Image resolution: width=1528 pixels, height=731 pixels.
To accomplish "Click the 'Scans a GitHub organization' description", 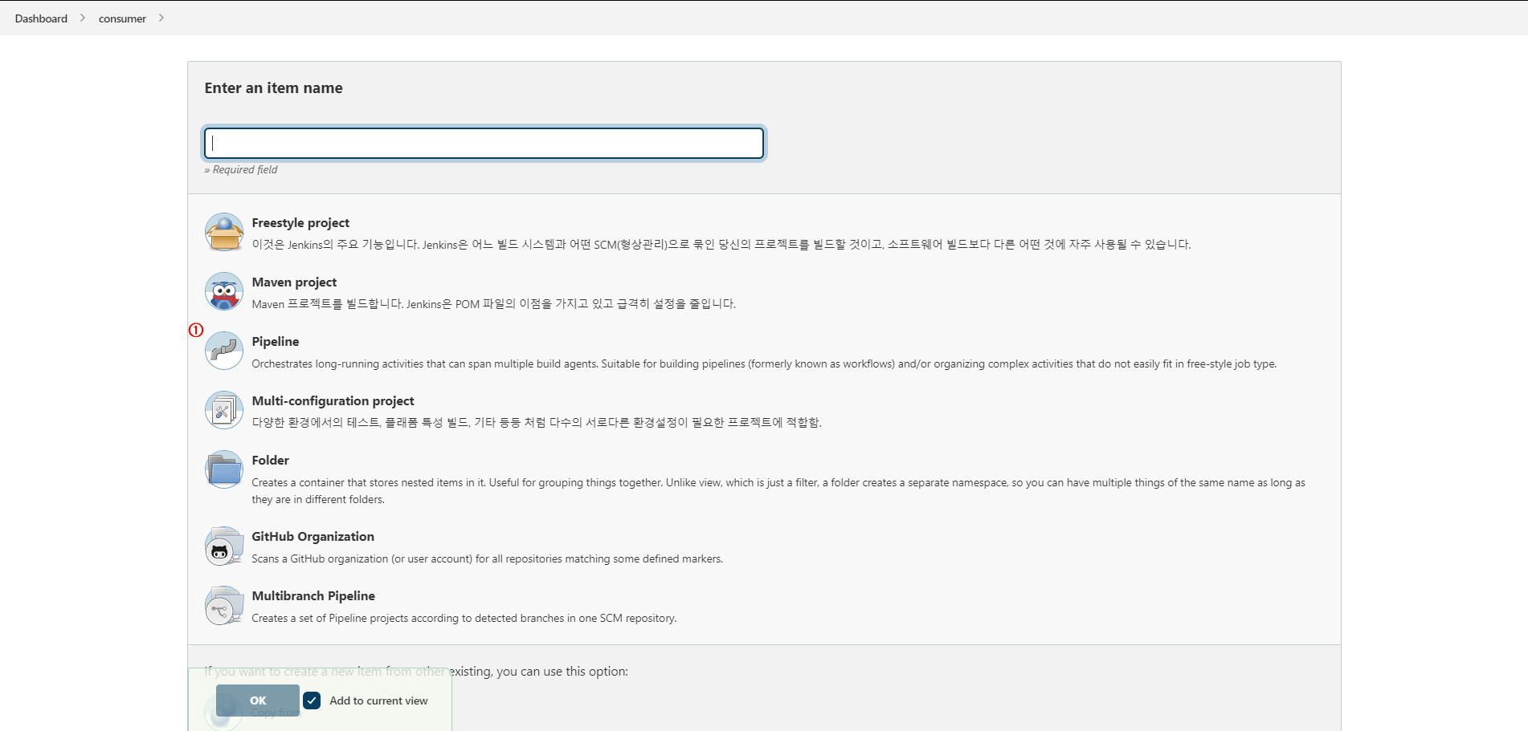I will (x=487, y=559).
